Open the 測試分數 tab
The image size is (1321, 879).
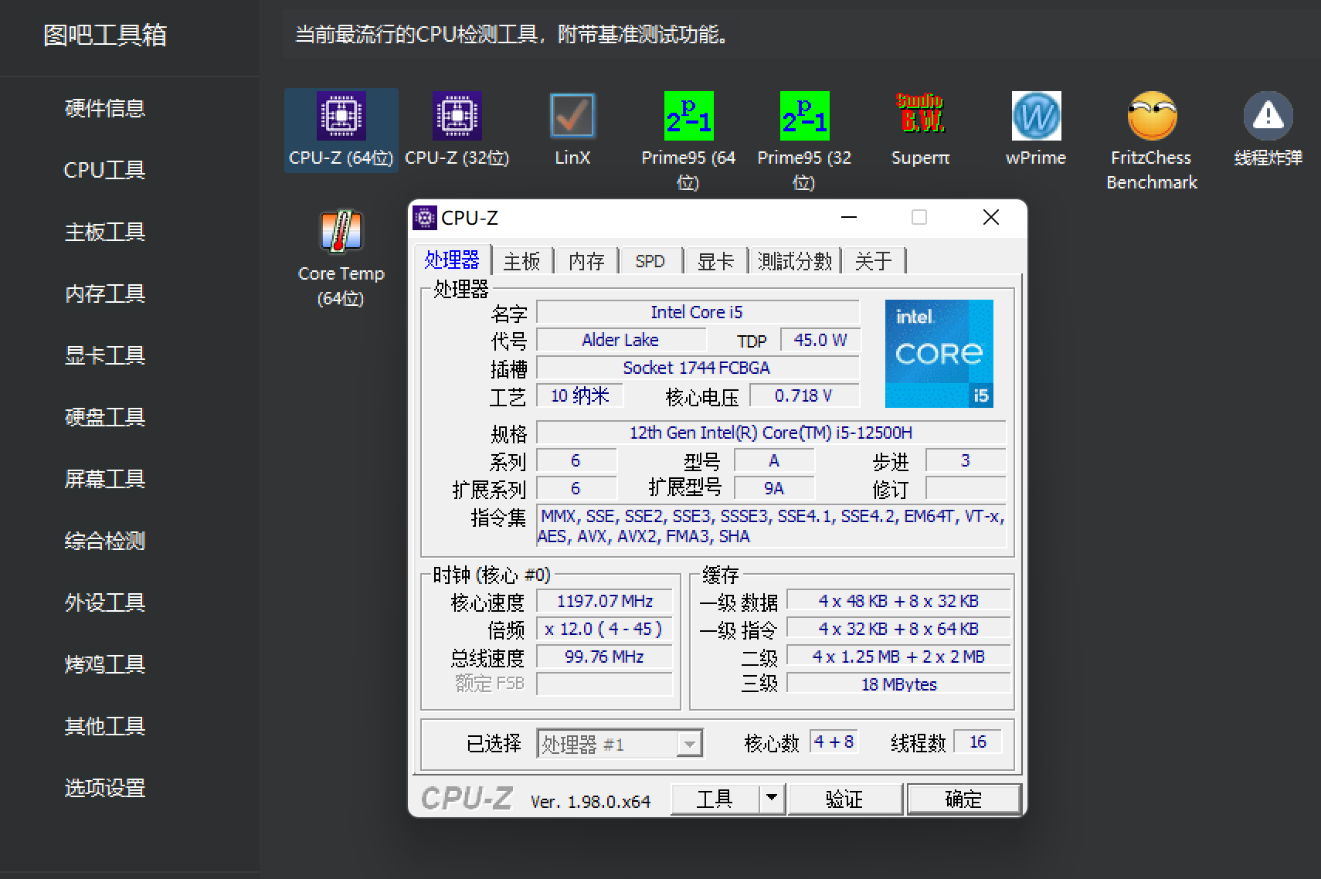coord(795,261)
